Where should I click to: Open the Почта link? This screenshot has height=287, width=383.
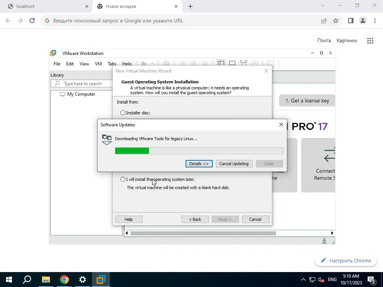[x=324, y=40]
